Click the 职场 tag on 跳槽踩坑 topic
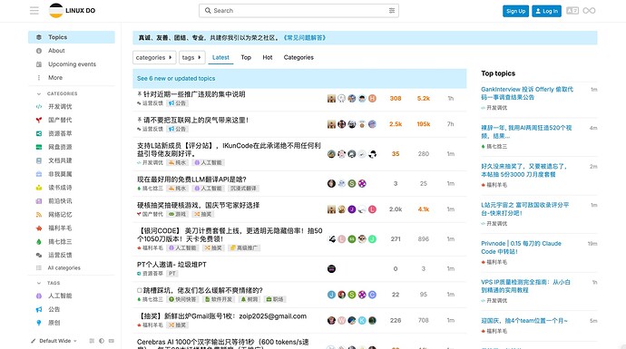 [275, 299]
